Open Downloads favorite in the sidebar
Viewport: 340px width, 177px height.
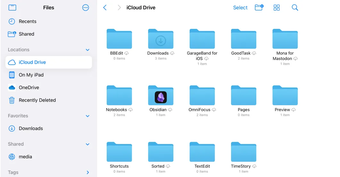click(49, 128)
